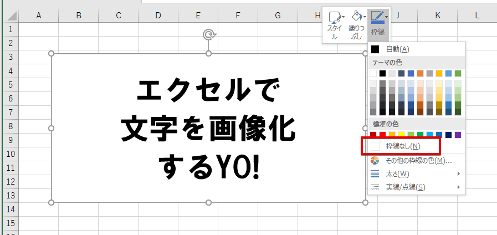Select row 5 header
497x235 pixels.
click(11, 84)
